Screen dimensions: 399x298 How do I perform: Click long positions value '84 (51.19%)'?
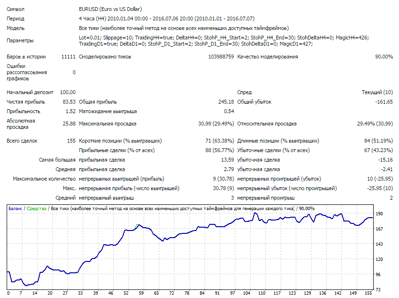pyautogui.click(x=379, y=141)
